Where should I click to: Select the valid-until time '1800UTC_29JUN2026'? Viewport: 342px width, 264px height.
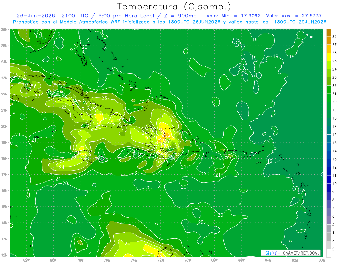tap(300, 22)
